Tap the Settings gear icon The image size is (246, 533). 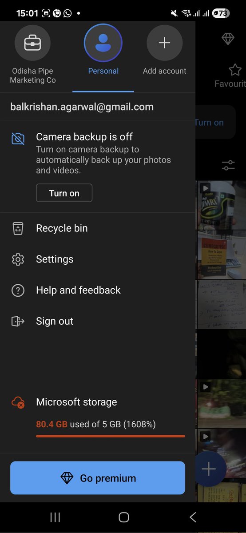click(x=18, y=259)
